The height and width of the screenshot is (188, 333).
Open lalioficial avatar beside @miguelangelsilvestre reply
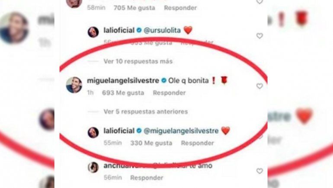coord(93,133)
